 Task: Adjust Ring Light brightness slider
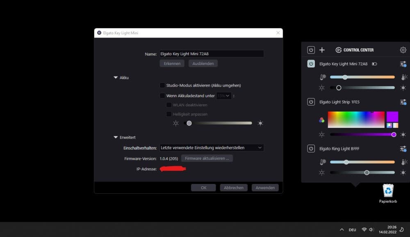coord(362,172)
